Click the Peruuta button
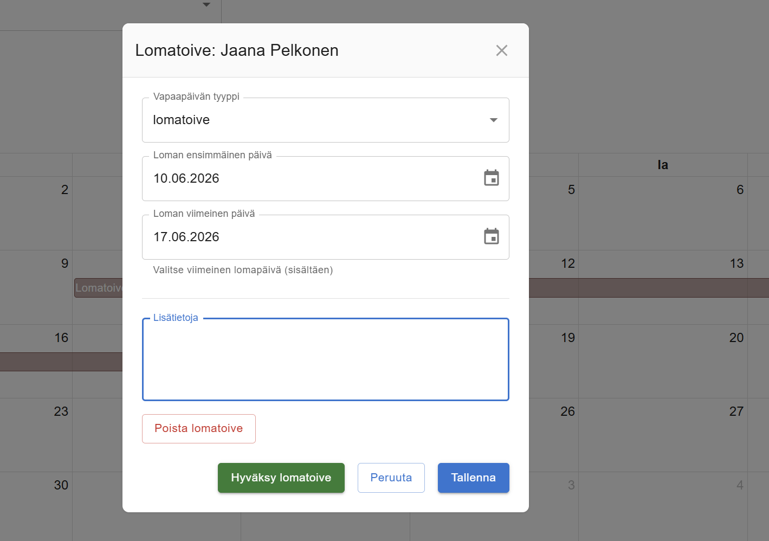Image resolution: width=769 pixels, height=541 pixels. pos(391,478)
